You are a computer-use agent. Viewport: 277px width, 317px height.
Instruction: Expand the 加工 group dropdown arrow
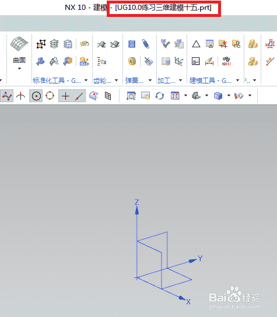[181, 80]
